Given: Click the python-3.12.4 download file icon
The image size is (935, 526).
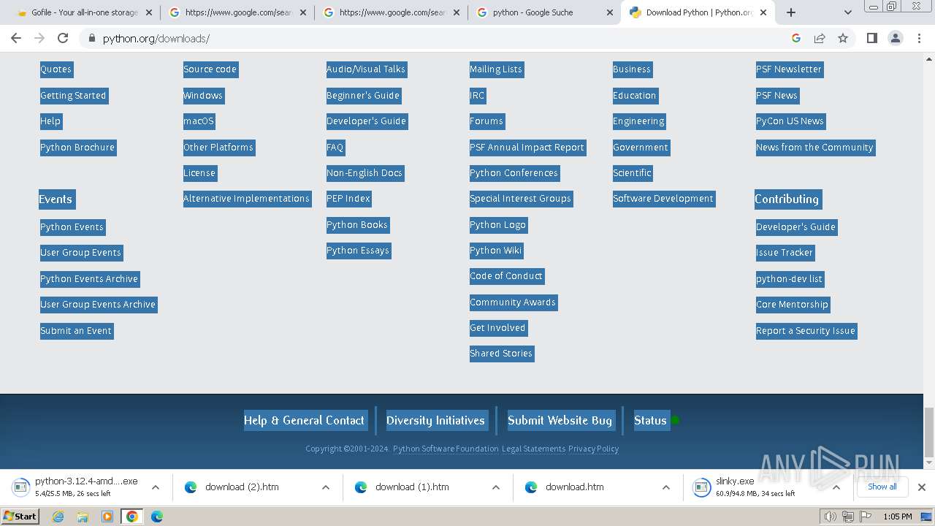Looking at the screenshot, I should point(20,487).
